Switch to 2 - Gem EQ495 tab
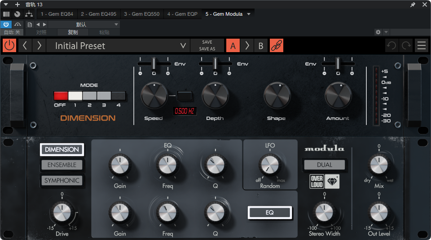The width and height of the screenshot is (431, 240). 98,14
